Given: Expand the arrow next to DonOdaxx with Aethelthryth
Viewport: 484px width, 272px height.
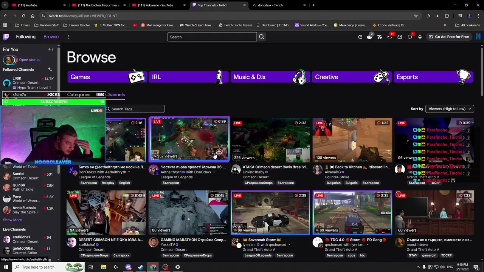Looking at the screenshot, I should 129,172.
